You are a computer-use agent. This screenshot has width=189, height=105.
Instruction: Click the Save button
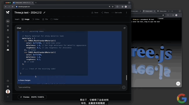(x=94, y=13)
